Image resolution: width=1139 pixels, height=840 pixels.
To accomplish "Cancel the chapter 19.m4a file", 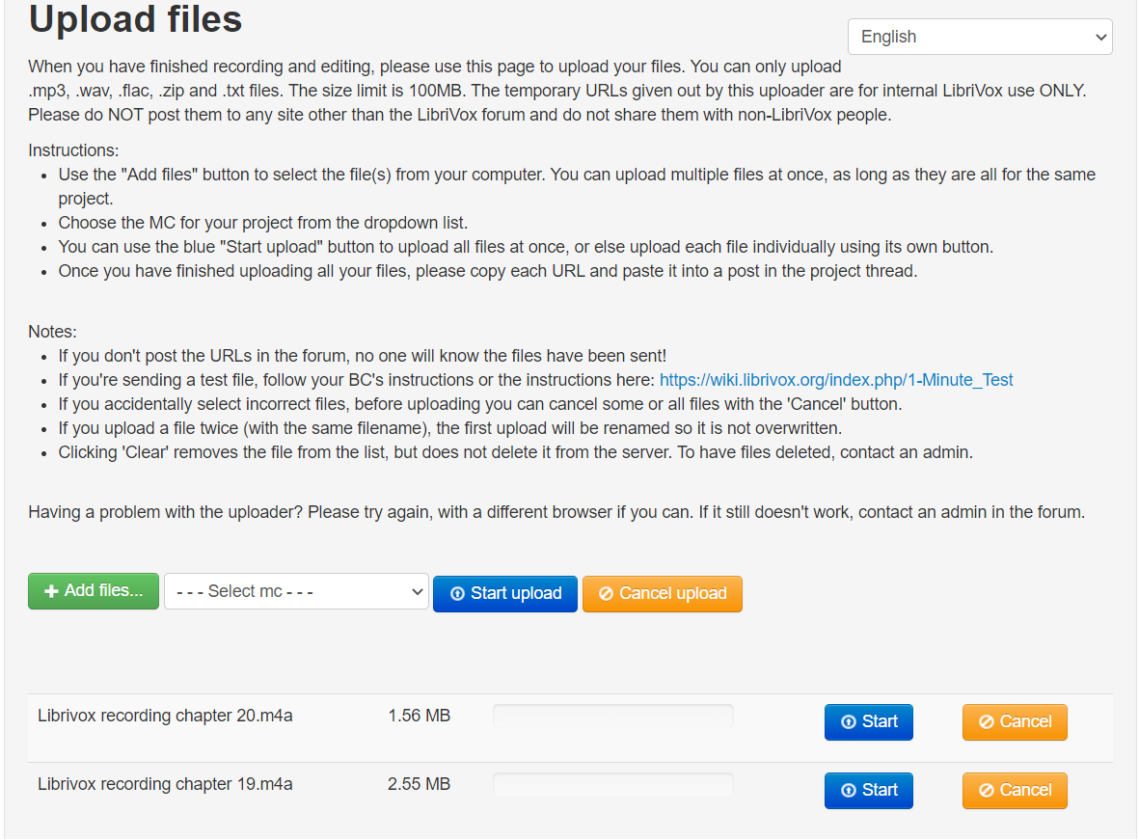I will (1014, 790).
